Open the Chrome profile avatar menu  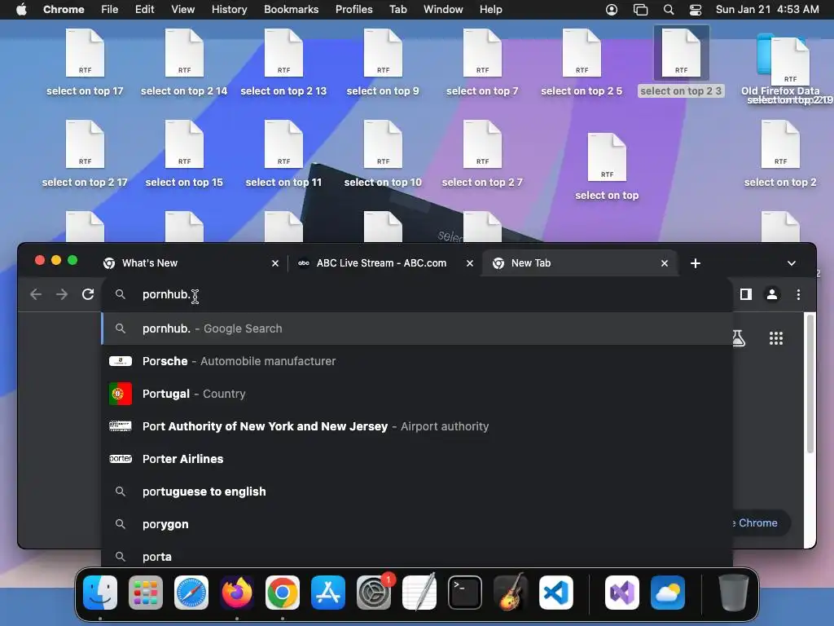tap(772, 294)
